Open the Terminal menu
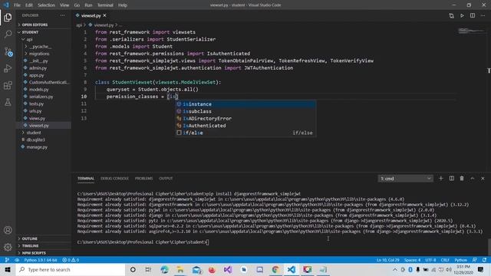Screen dimensions: 491x276 tap(105, 5)
